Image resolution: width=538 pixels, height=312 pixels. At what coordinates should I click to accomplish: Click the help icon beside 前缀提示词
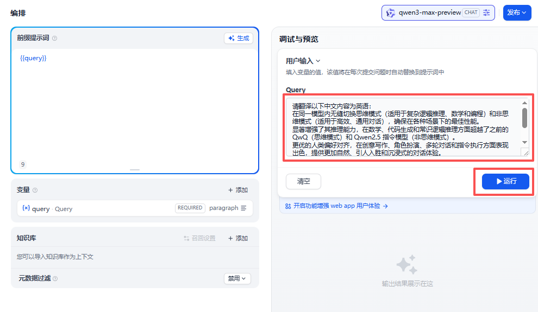[54, 39]
